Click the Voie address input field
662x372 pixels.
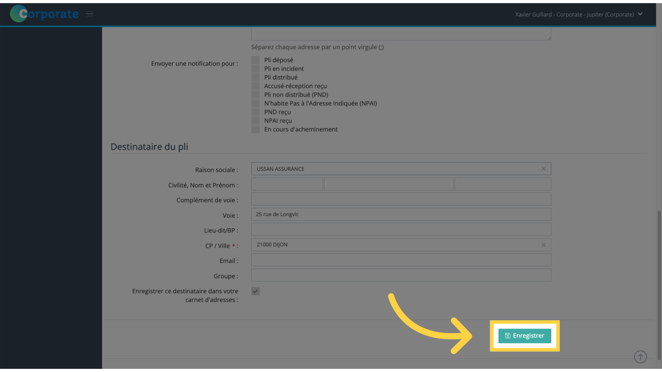[x=401, y=214]
